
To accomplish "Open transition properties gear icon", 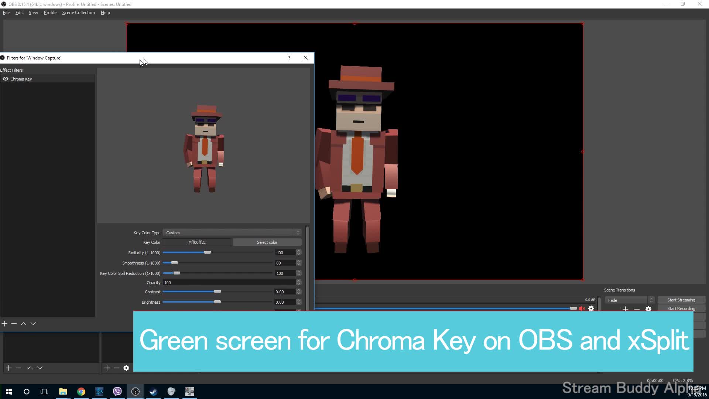I will coord(648,309).
